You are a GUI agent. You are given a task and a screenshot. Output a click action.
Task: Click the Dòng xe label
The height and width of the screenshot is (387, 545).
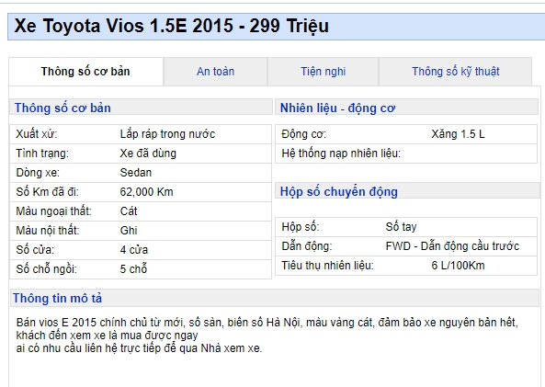pos(38,173)
